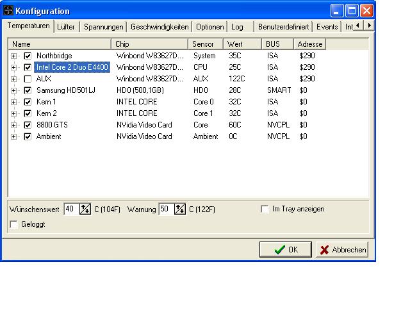This screenshot has height=328, width=410.
Task: Click the HD0 (500,1GB) chip cell
Action: [x=140, y=90]
